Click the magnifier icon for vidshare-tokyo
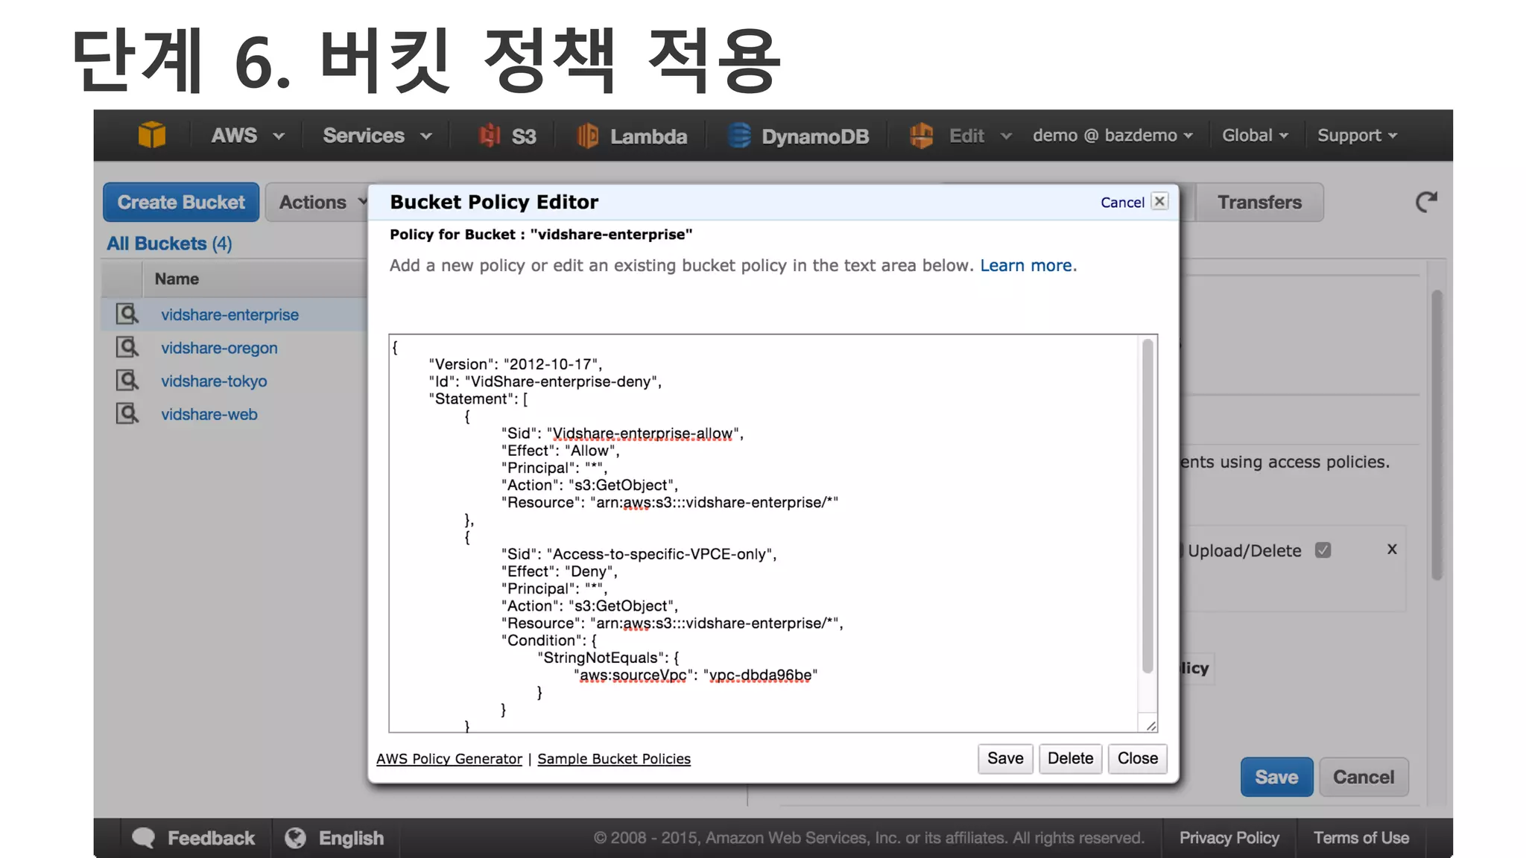1526x858 pixels. coord(127,381)
